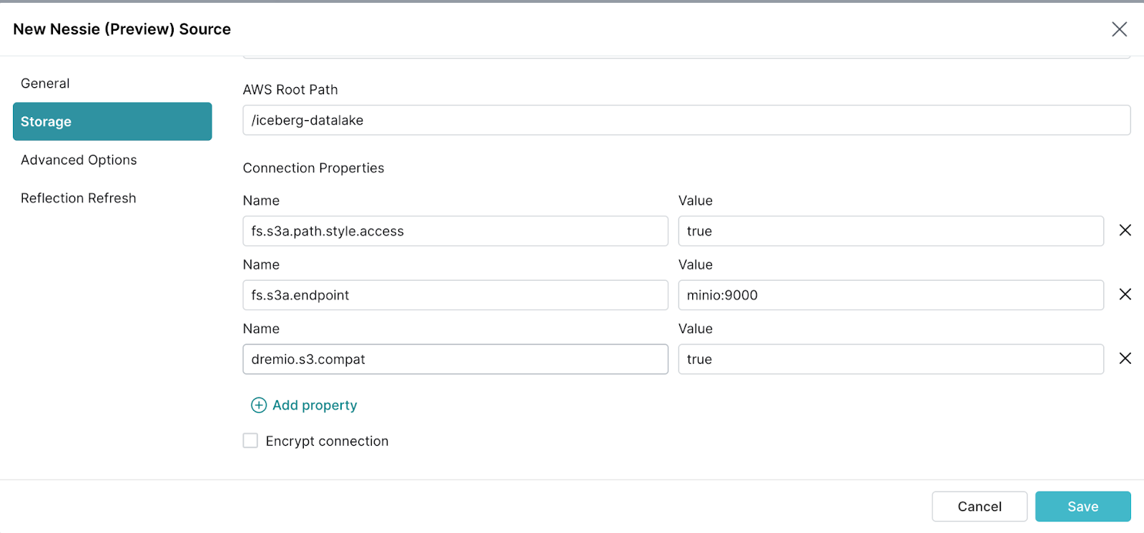The height and width of the screenshot is (533, 1144).
Task: Delete the fs.s3a.endpoint property row
Action: [1125, 294]
